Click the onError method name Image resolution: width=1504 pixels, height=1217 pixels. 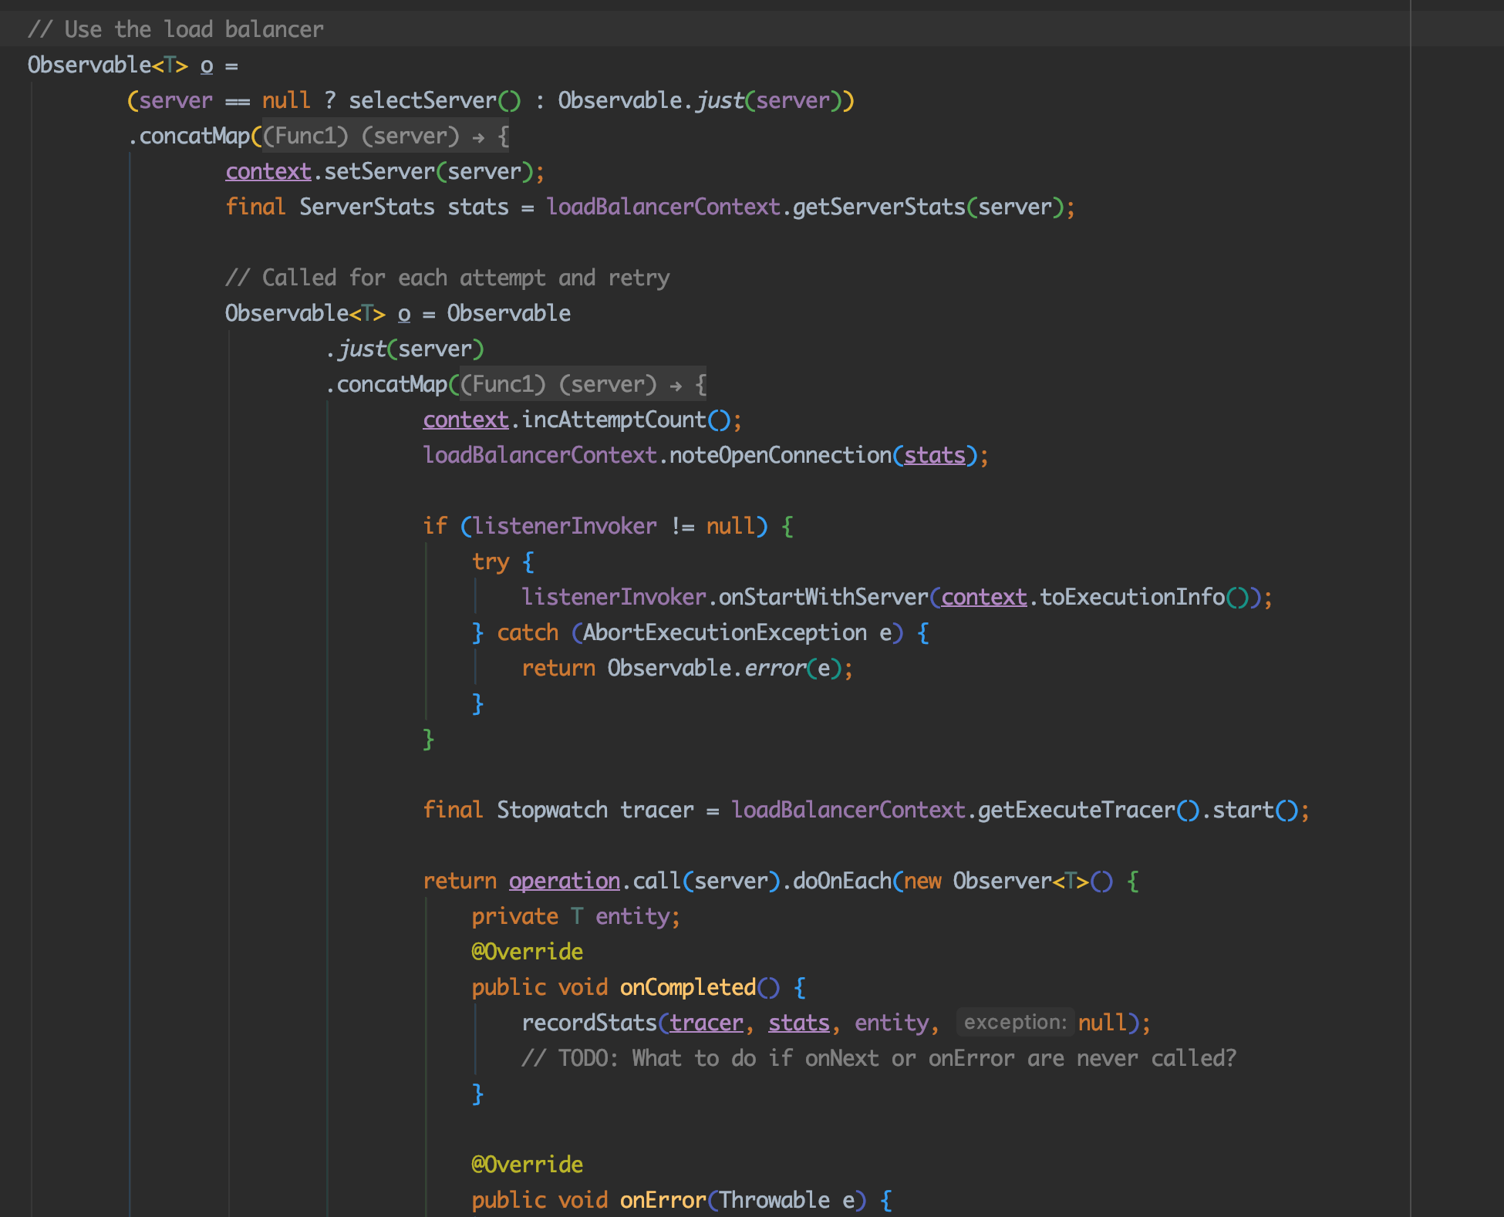point(663,1201)
